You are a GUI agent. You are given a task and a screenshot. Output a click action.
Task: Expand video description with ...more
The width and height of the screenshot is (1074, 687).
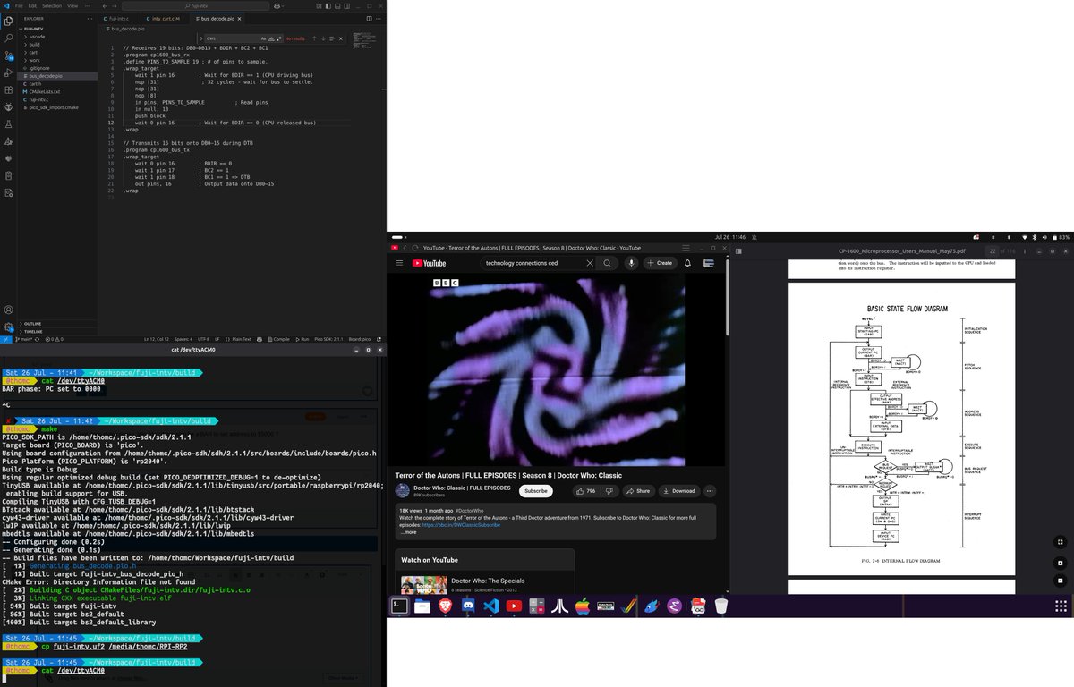[x=408, y=532]
